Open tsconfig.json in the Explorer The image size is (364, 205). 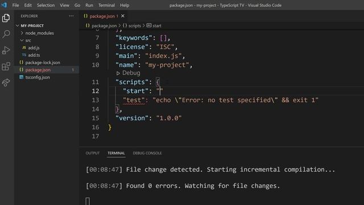pyautogui.click(x=38, y=77)
